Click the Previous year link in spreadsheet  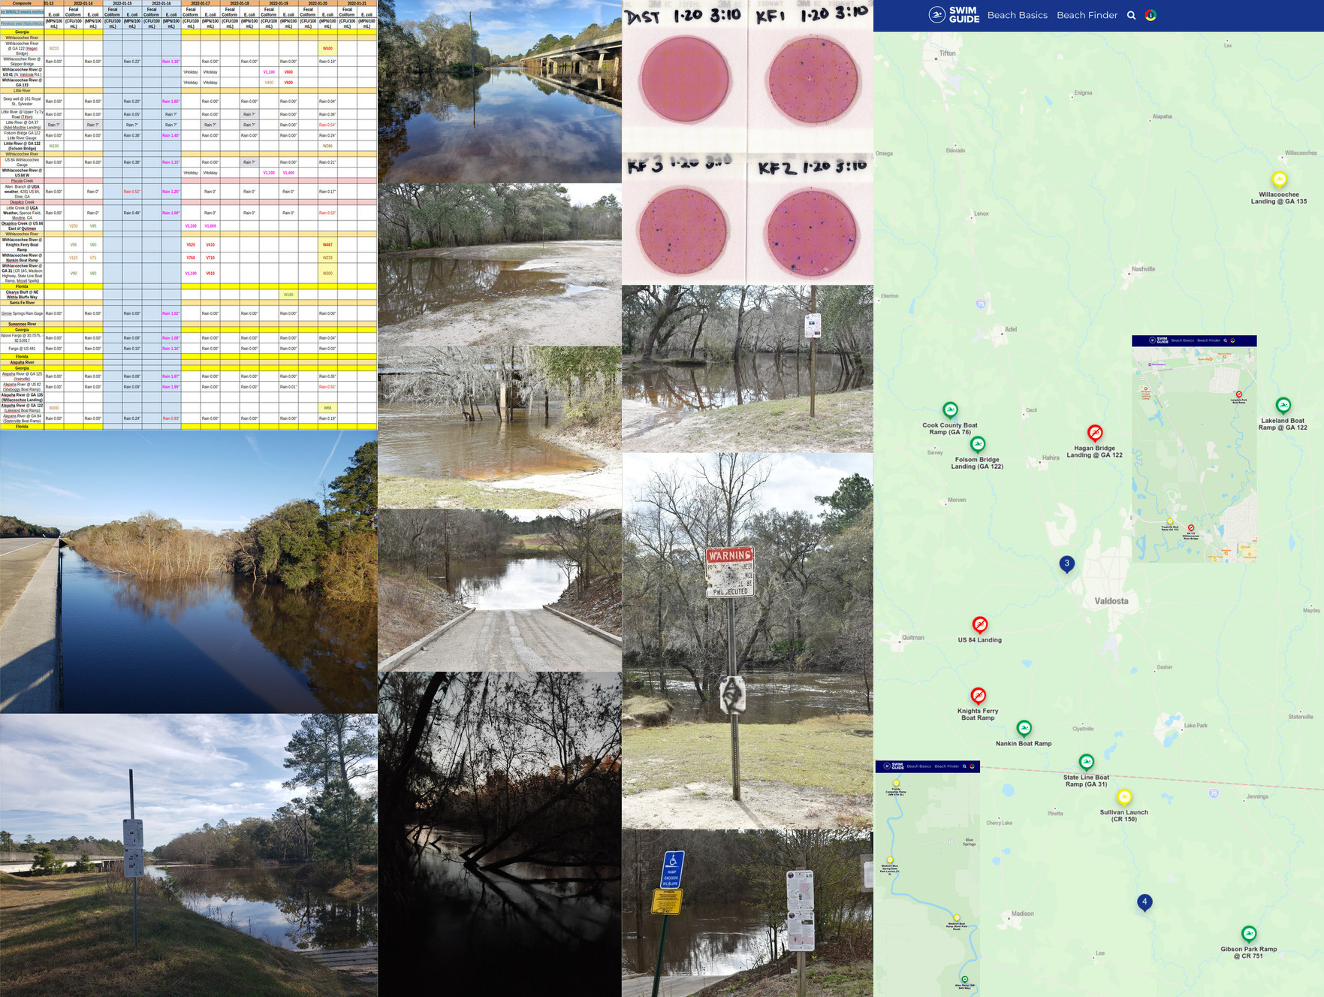point(22,23)
